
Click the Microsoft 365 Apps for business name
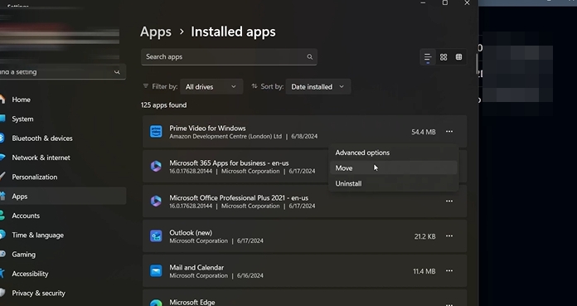[x=229, y=163]
